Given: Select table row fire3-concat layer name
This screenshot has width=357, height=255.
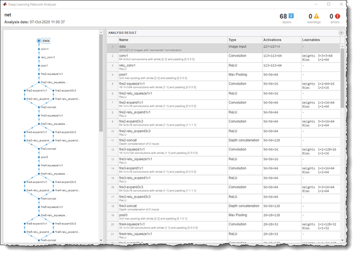Looking at the screenshot, I should pos(128,206).
